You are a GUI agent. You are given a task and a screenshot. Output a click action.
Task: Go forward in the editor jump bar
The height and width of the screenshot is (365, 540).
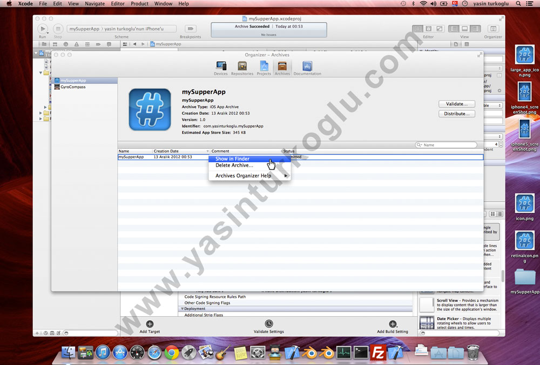[143, 44]
